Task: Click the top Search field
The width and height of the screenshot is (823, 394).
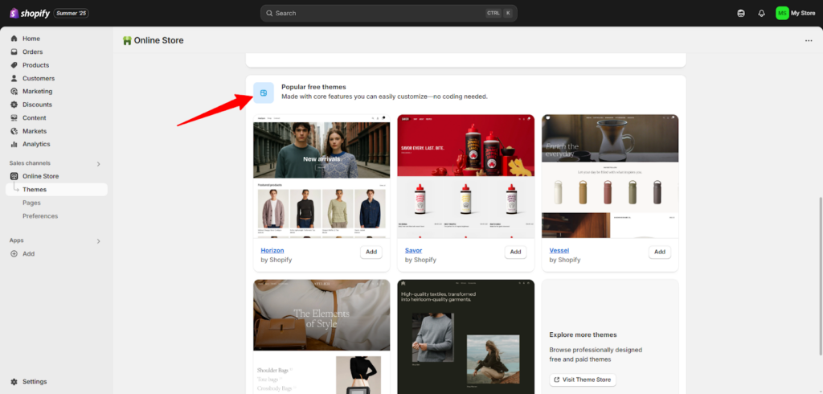Action: 378,13
